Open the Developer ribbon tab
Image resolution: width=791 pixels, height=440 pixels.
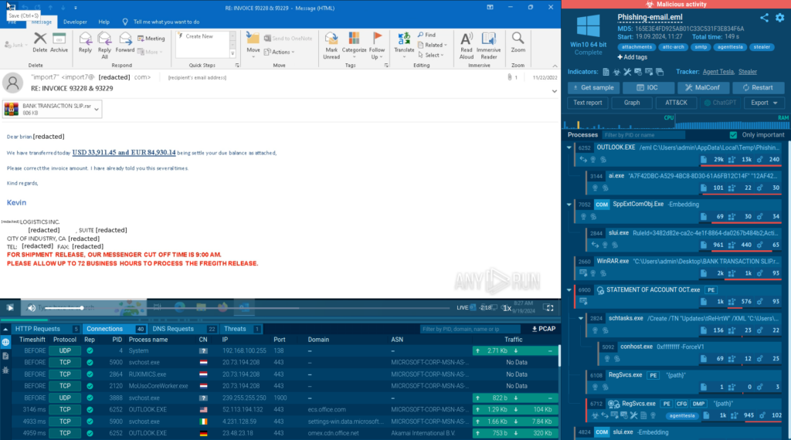(75, 22)
